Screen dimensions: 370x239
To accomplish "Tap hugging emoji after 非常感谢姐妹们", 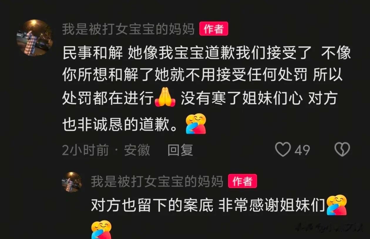I will tap(337, 205).
